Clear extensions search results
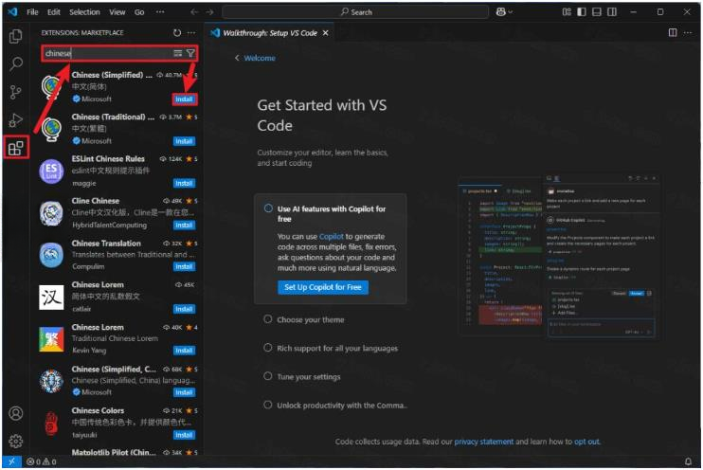 pyautogui.click(x=178, y=53)
